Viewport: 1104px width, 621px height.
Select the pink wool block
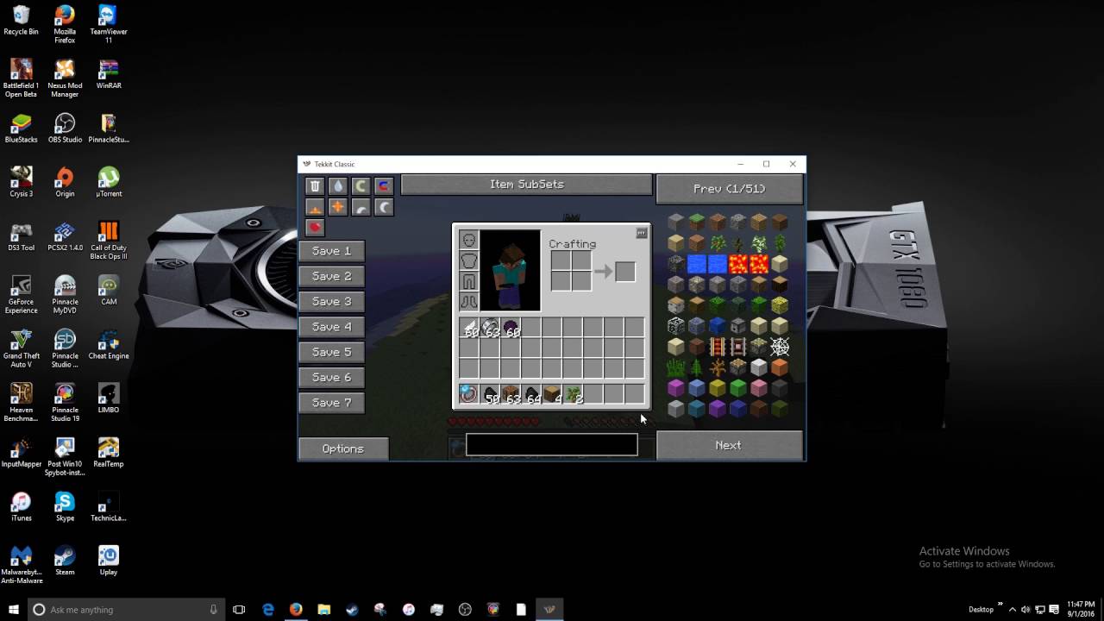click(759, 388)
